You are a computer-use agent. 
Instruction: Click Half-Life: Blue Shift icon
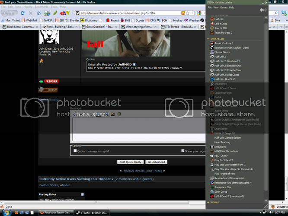tap(212, 79)
